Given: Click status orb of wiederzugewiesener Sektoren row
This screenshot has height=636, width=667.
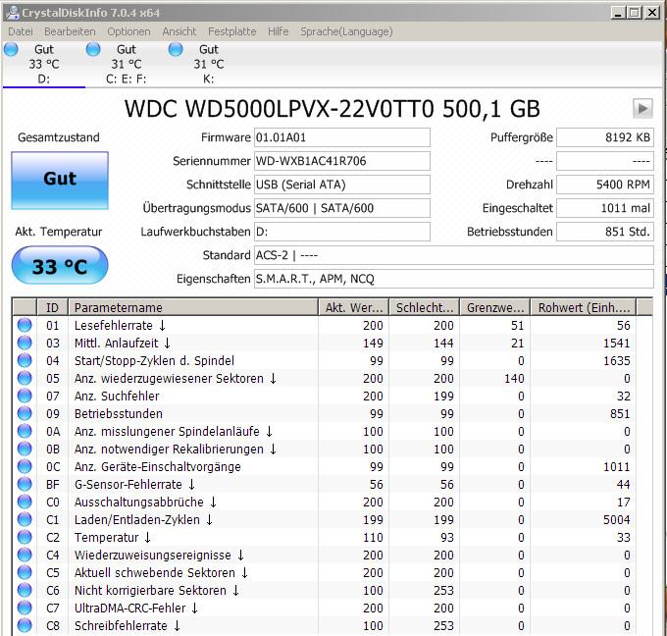Looking at the screenshot, I should click(x=25, y=378).
